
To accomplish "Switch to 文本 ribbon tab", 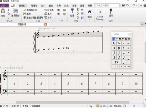I will pyautogui.click(x=43, y=6).
